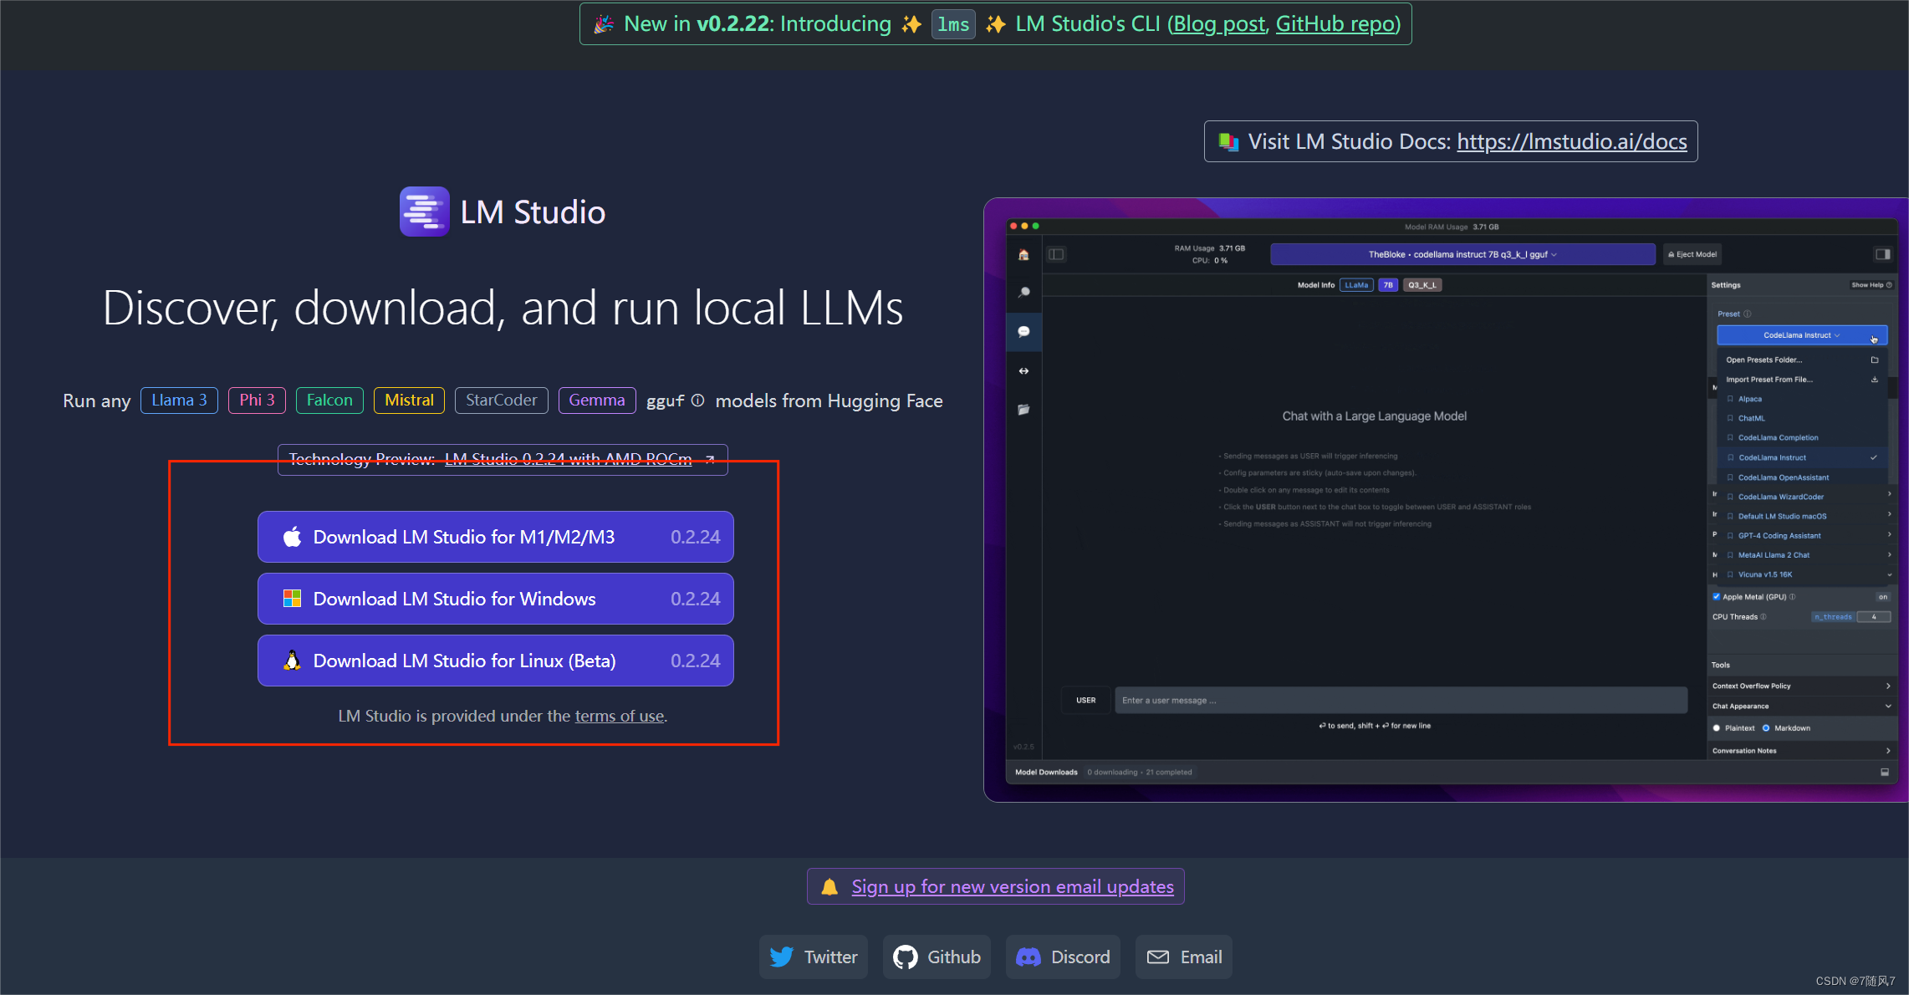Viewport: 1909px width, 995px height.
Task: Click the Twitter bird icon
Action: [x=782, y=957]
